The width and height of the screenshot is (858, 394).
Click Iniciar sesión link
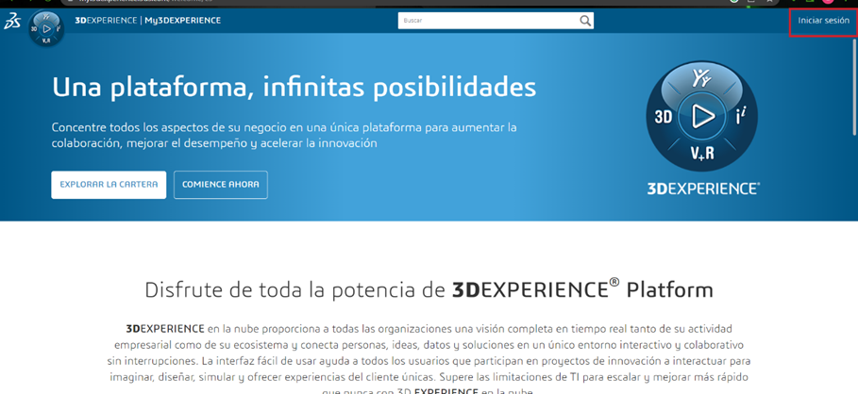coord(823,21)
